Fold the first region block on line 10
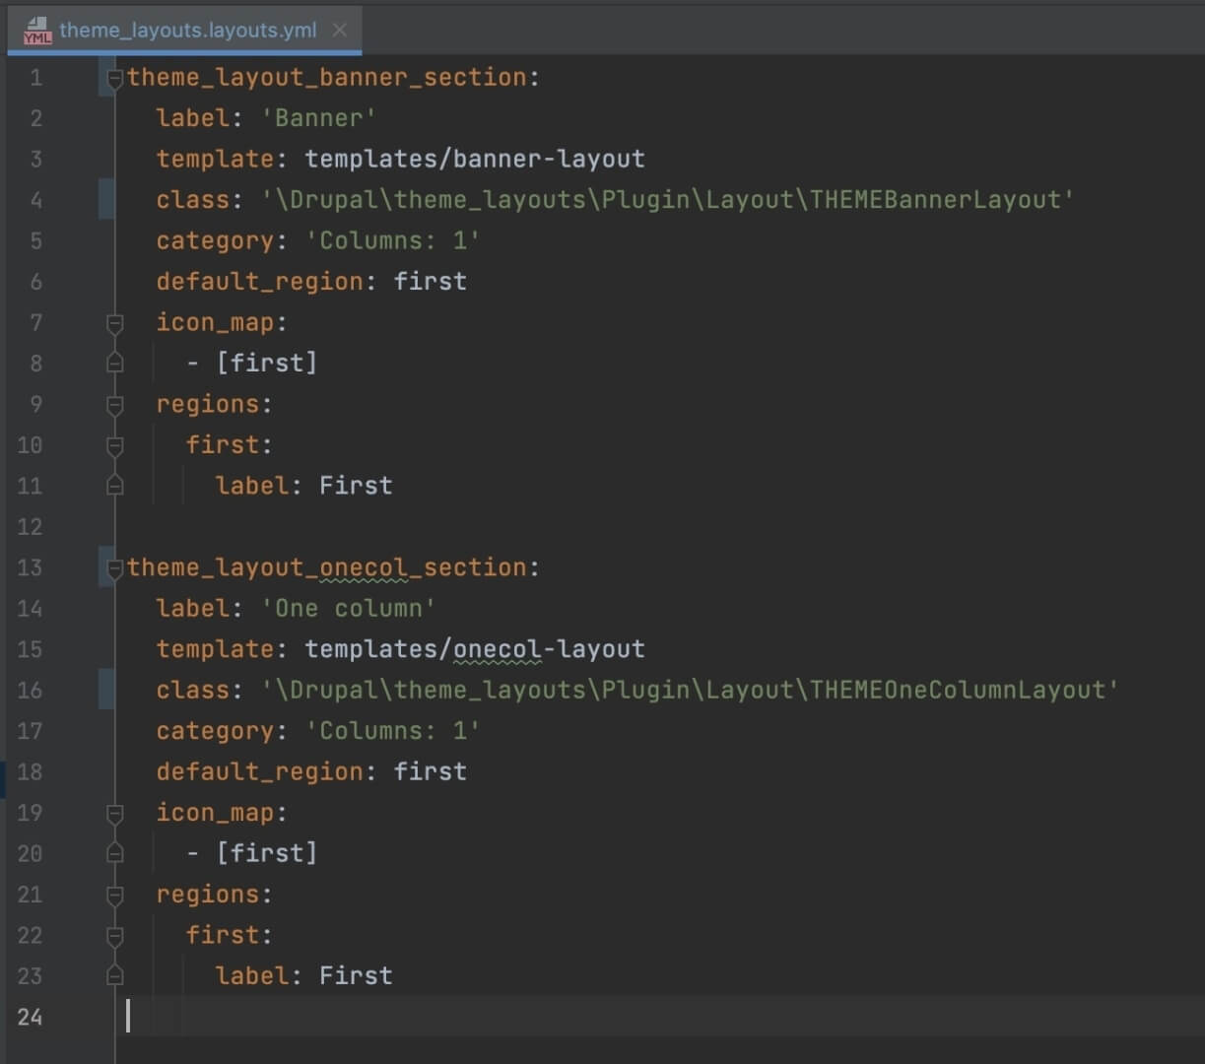 point(115,445)
